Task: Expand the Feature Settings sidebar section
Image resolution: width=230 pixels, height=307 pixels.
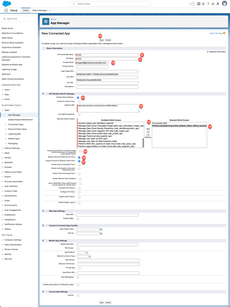Action: click(x=12, y=148)
